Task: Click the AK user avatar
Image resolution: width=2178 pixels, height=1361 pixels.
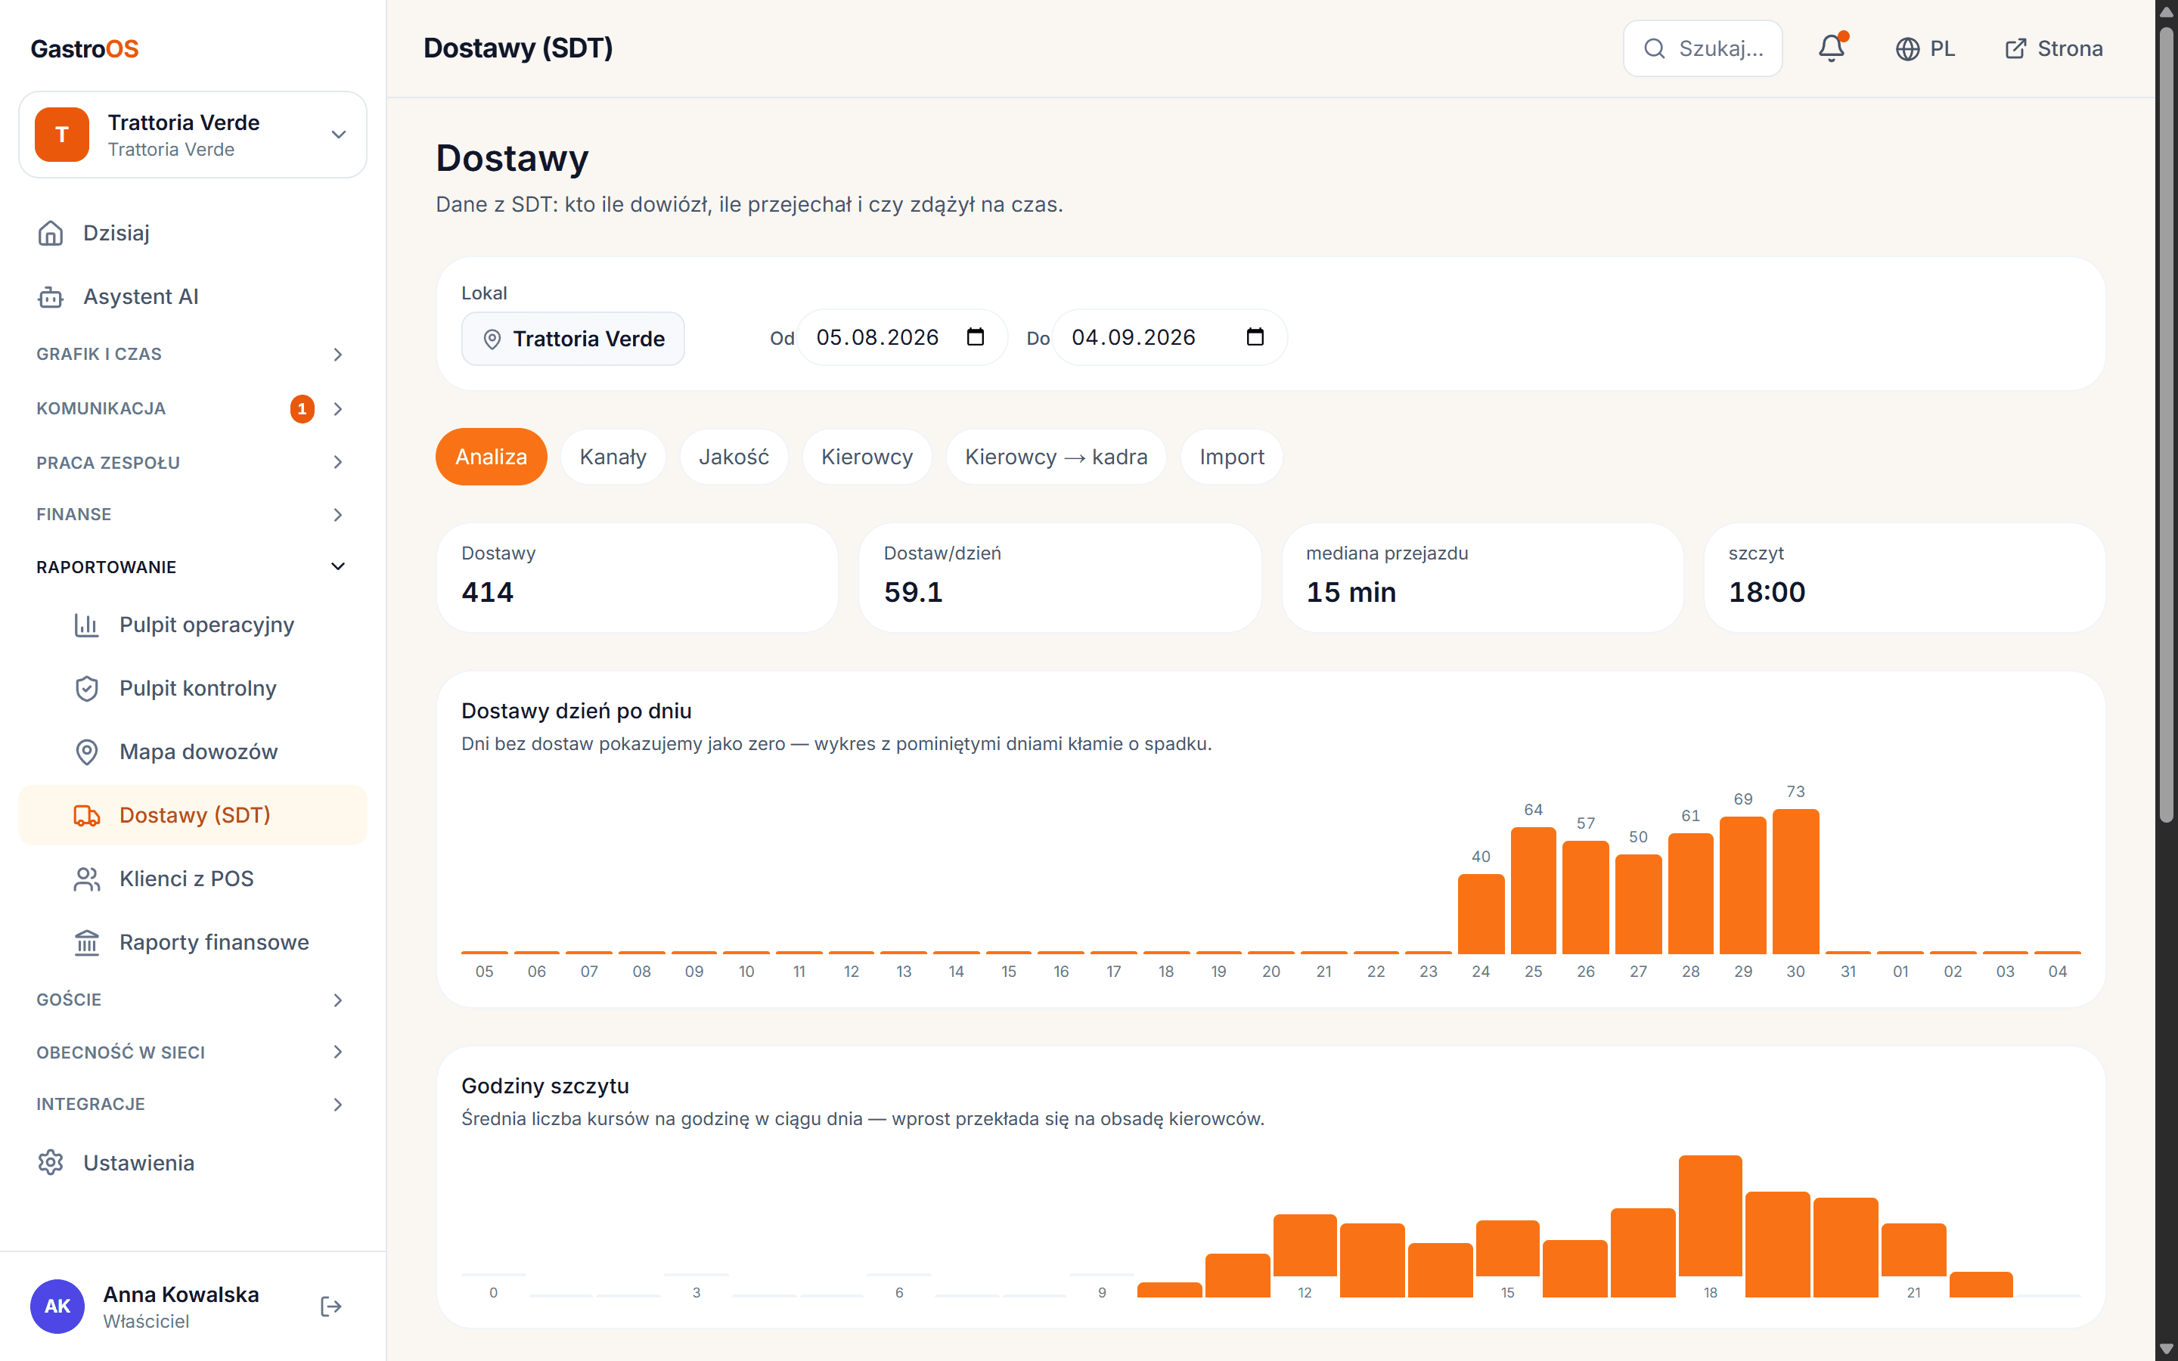Action: 57,1306
